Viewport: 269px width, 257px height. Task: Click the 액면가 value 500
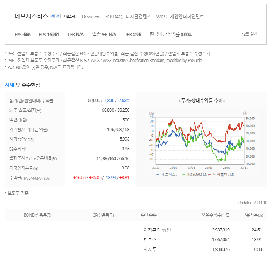click(x=126, y=120)
